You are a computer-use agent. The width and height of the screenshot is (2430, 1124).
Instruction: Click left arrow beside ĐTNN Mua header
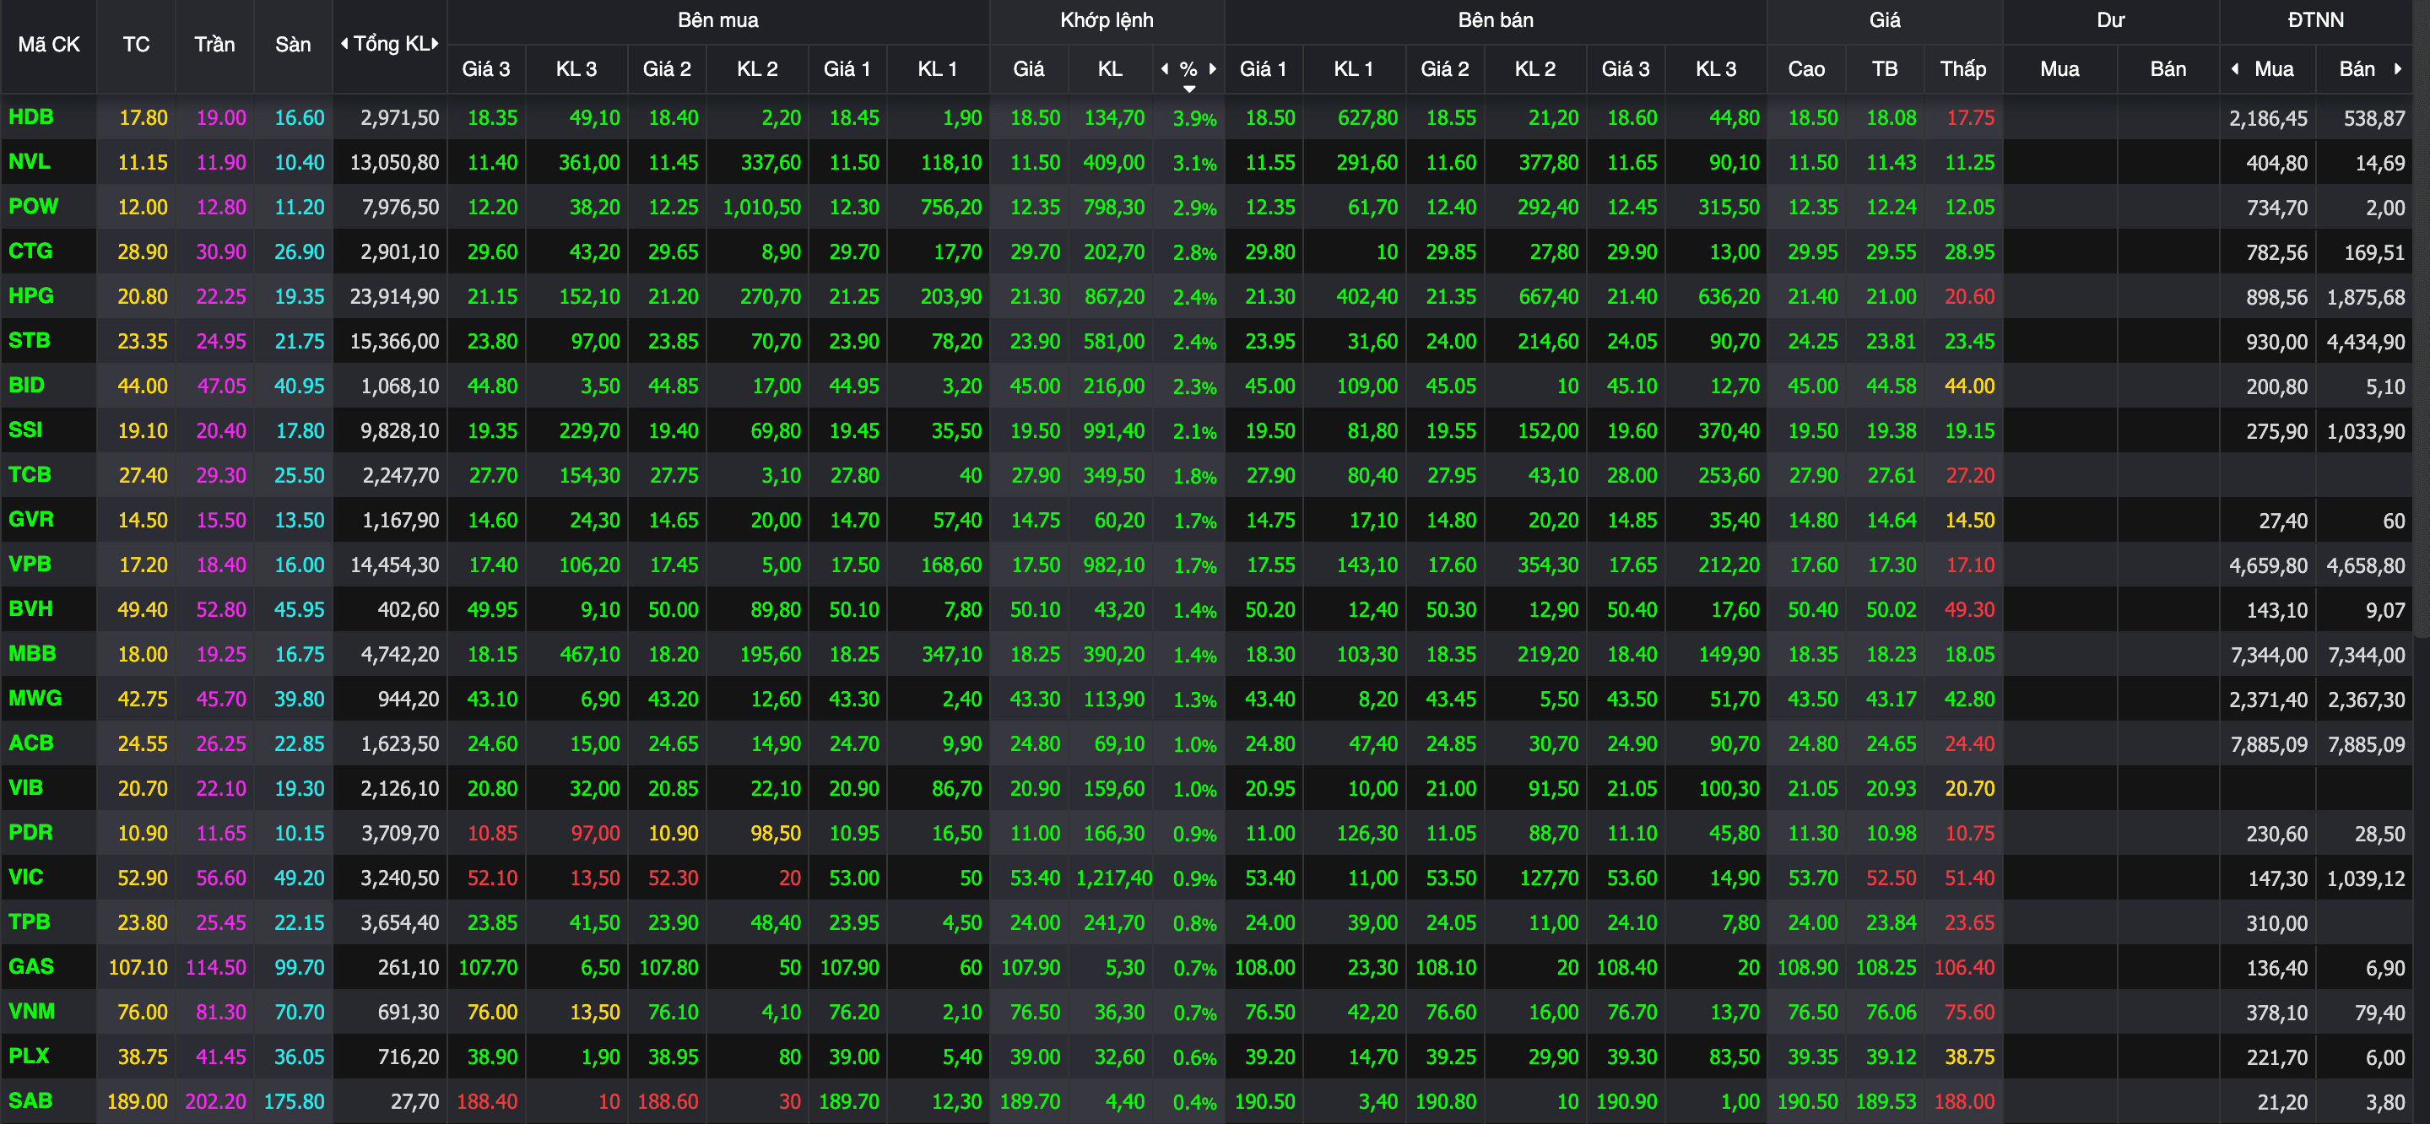[2235, 69]
